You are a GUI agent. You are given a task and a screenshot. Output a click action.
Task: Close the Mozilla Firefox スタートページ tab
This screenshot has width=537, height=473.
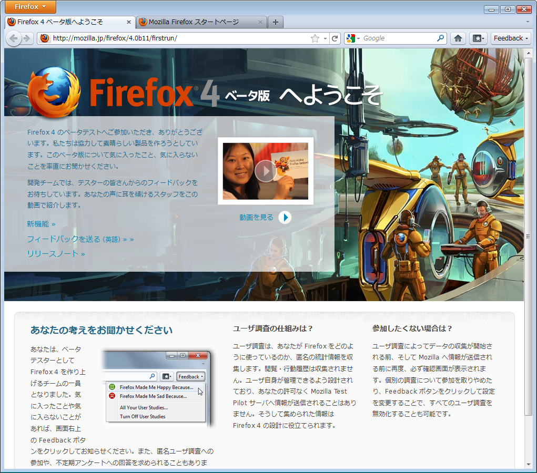coord(260,22)
